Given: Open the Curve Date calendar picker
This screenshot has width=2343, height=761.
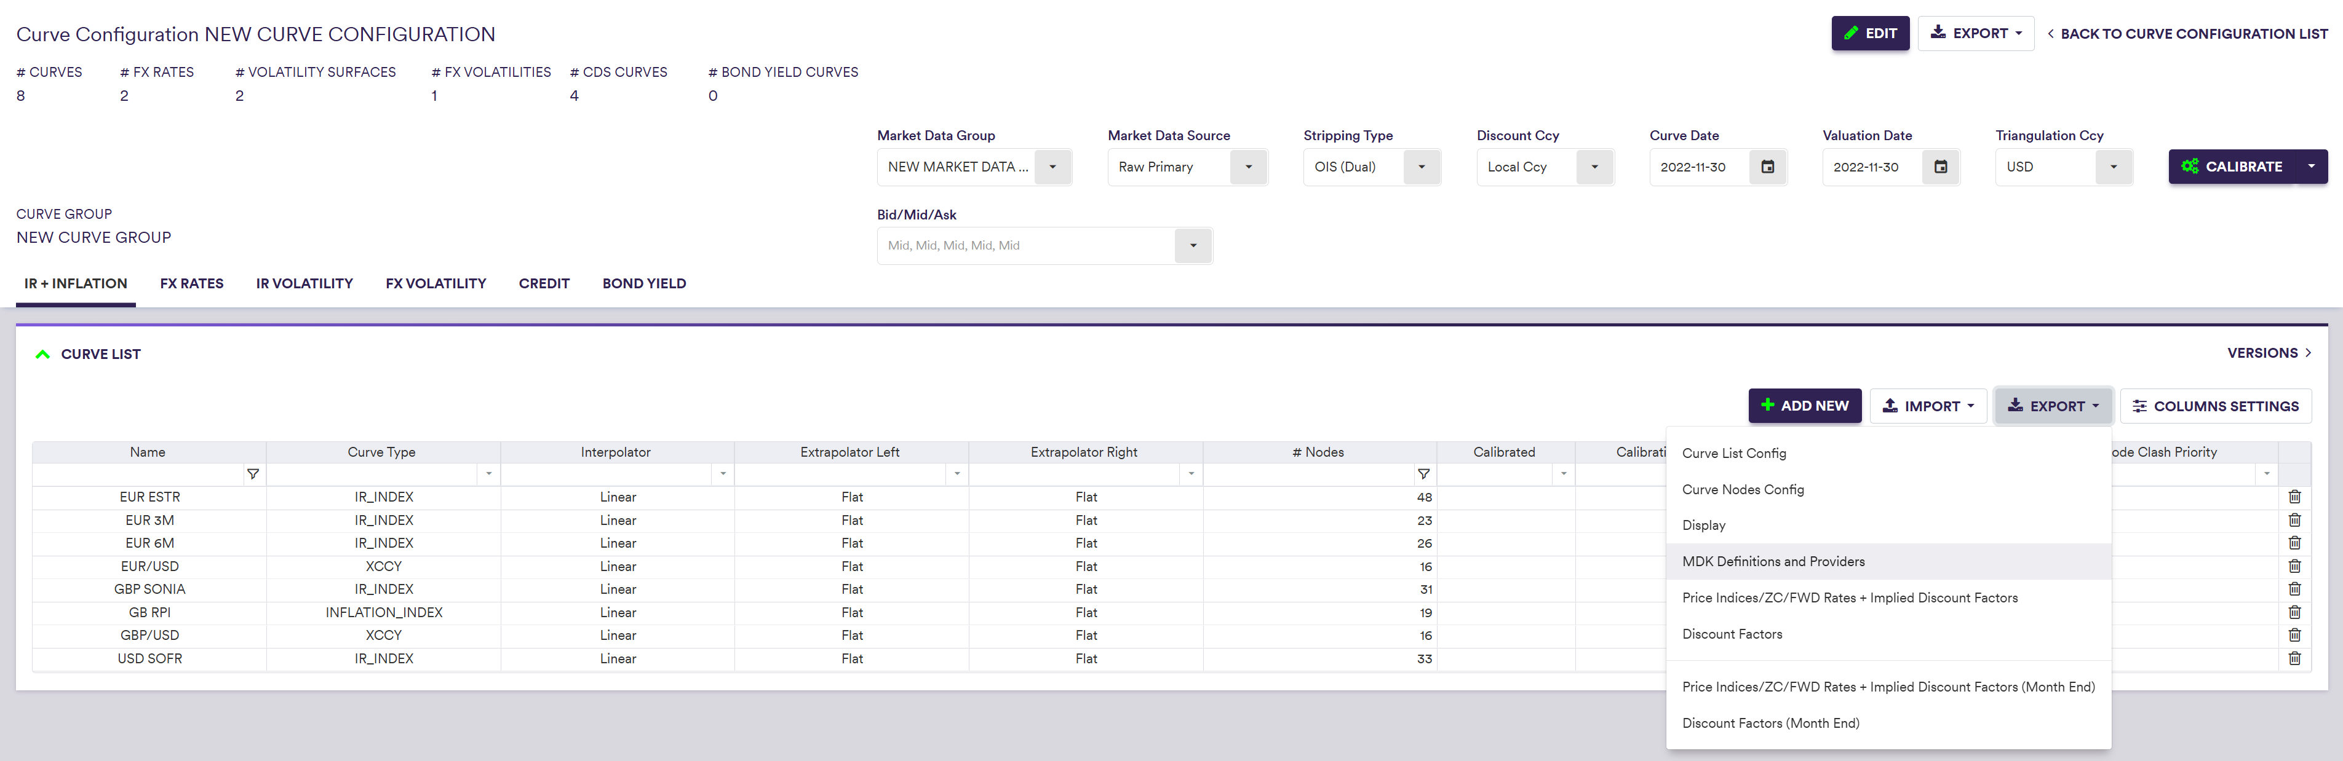Looking at the screenshot, I should 1767,167.
